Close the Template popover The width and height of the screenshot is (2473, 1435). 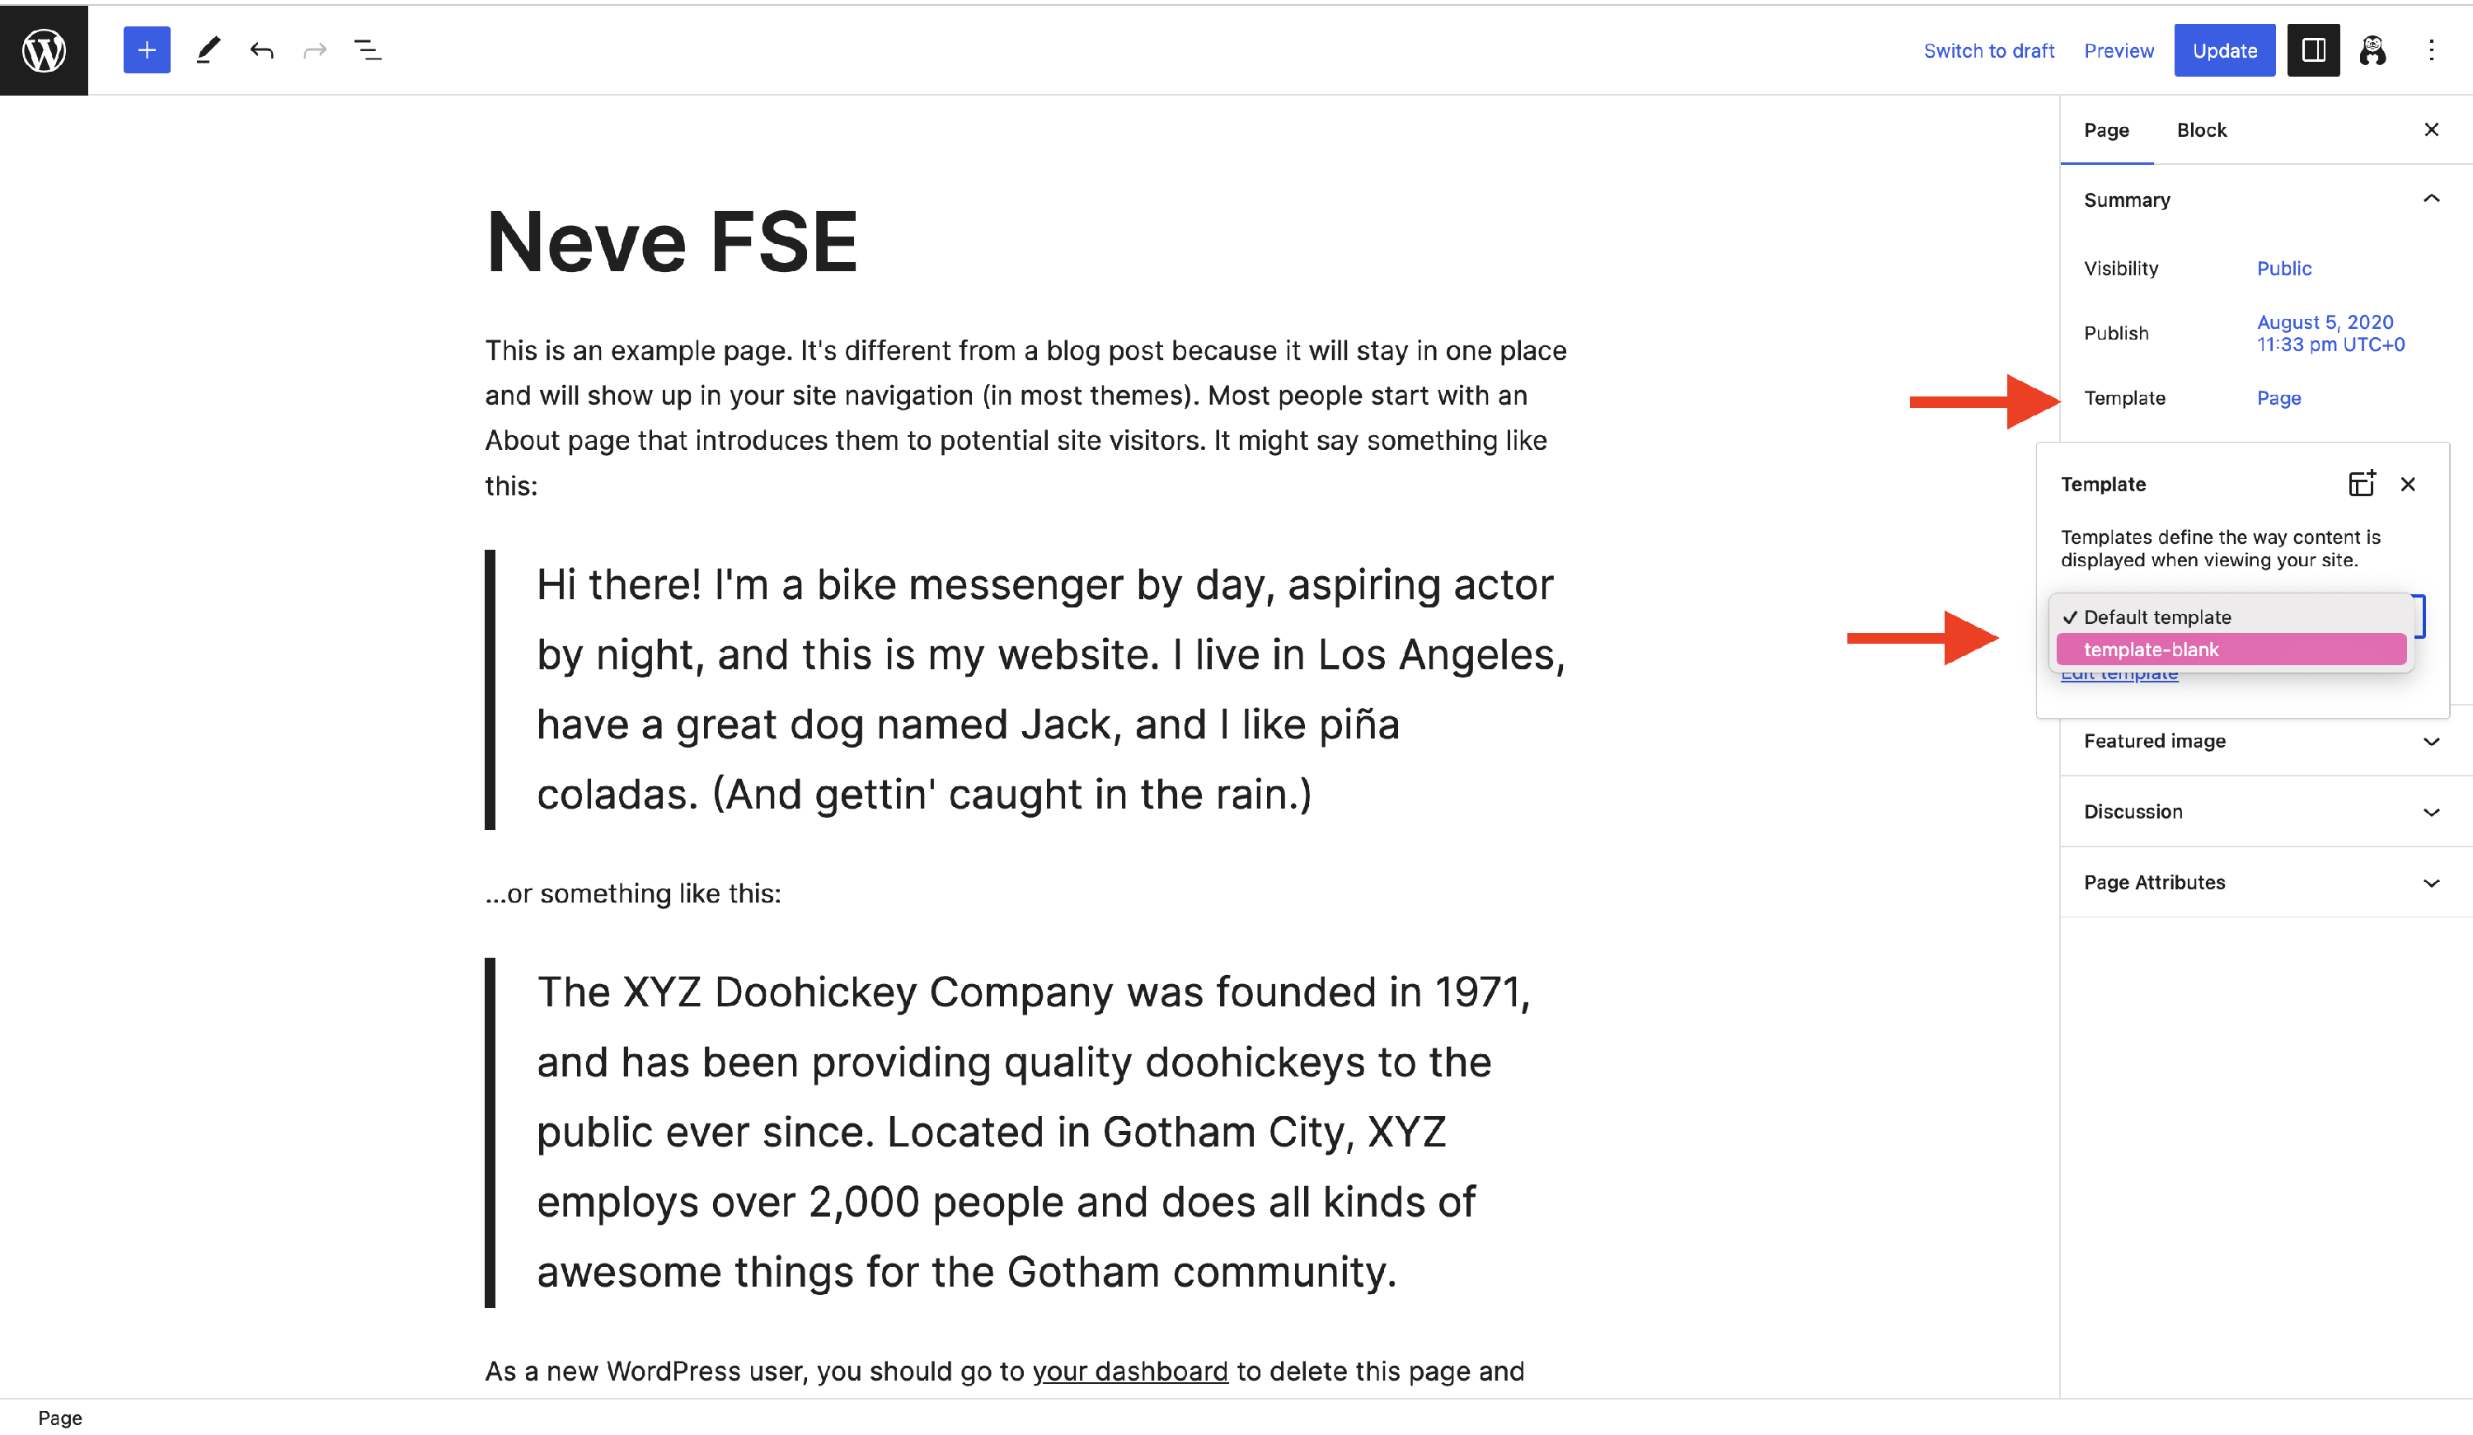click(x=2407, y=484)
